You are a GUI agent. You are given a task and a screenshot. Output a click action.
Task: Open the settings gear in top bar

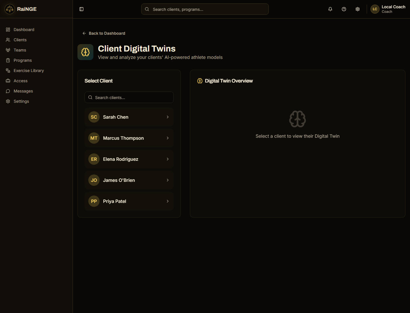click(358, 9)
